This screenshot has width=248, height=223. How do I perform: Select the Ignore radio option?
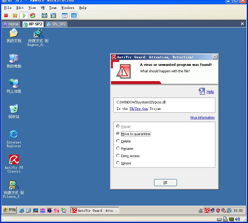click(x=118, y=163)
